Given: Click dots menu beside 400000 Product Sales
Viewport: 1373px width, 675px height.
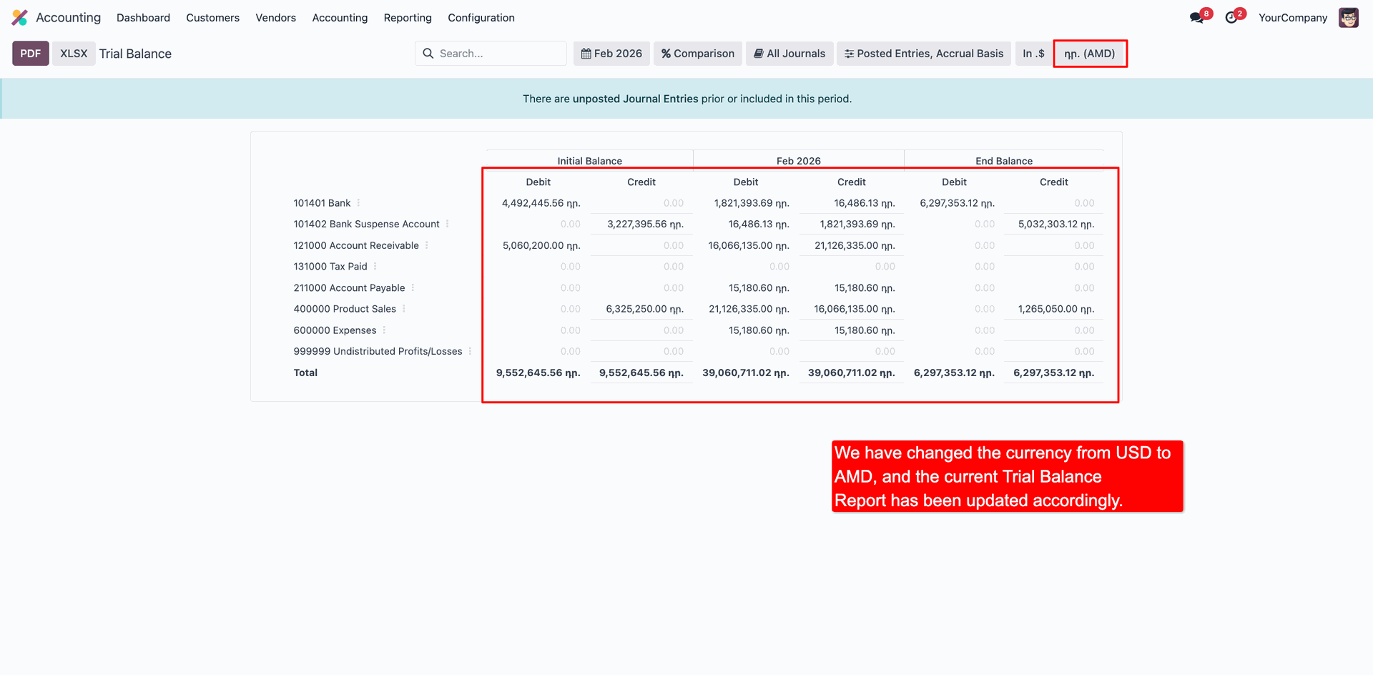Looking at the screenshot, I should tap(404, 309).
